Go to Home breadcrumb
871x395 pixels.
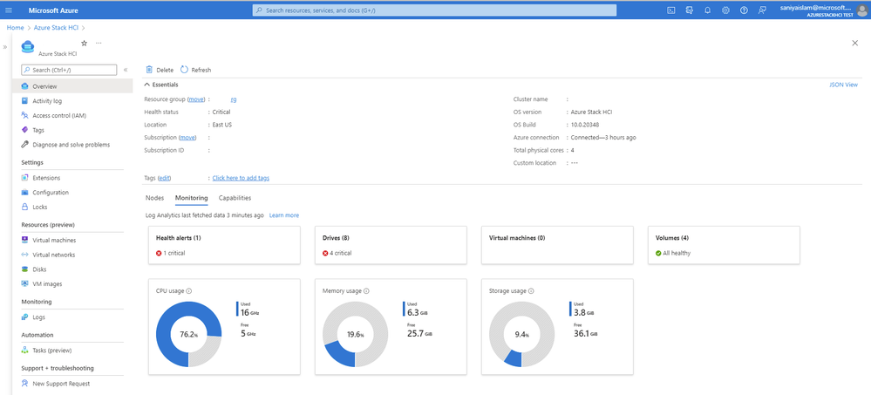(x=15, y=27)
